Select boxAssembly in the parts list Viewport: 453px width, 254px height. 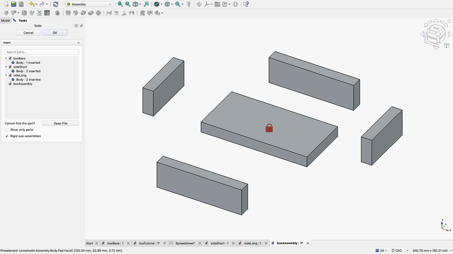point(23,84)
